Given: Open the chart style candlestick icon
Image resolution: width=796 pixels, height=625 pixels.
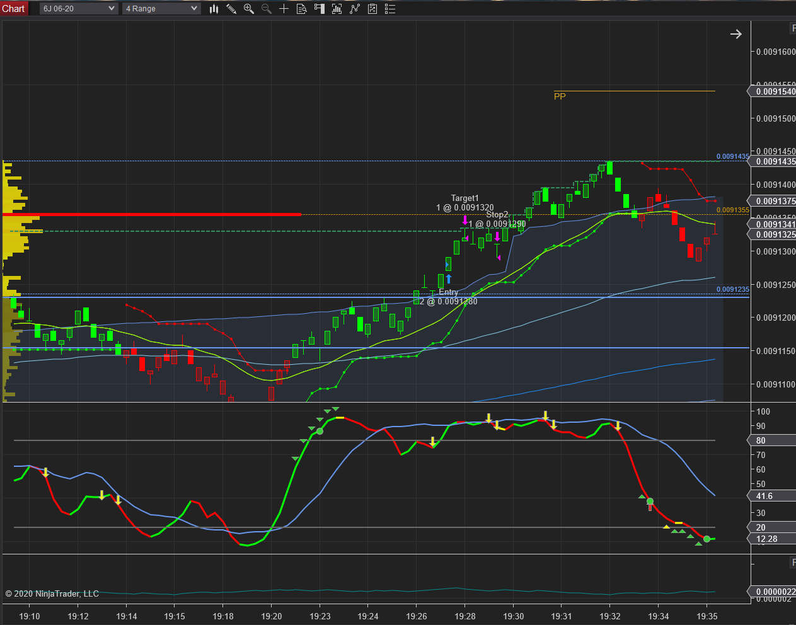Looking at the screenshot, I should [214, 8].
